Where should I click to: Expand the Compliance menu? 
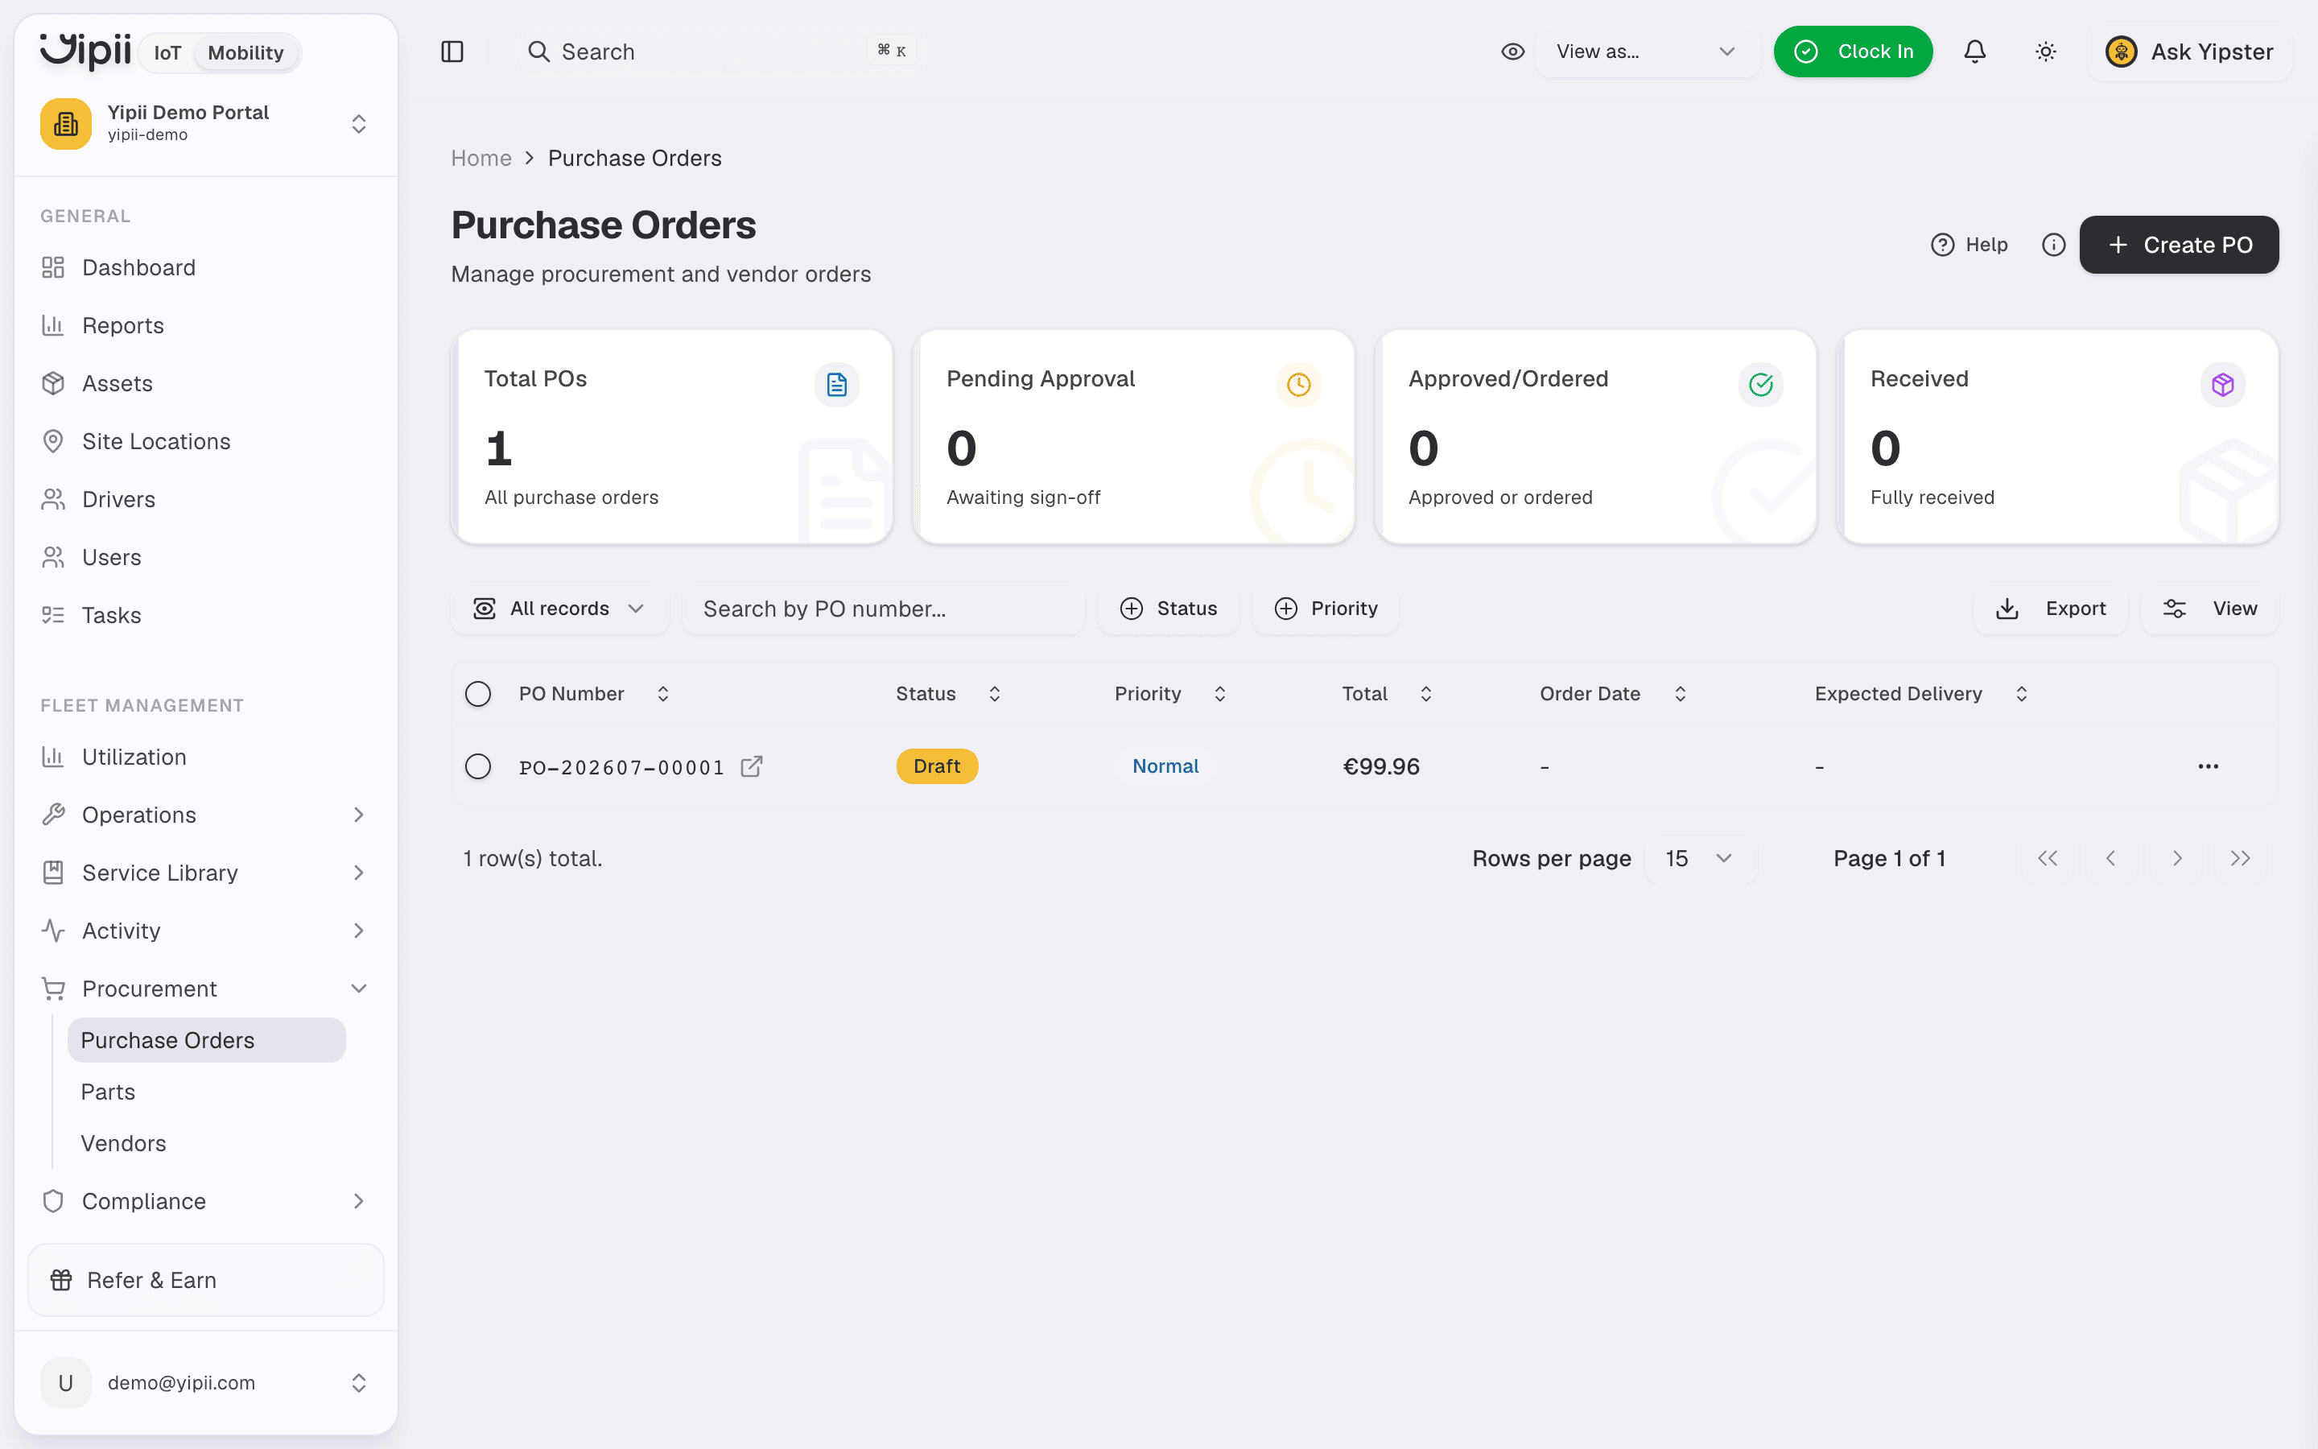205,1202
